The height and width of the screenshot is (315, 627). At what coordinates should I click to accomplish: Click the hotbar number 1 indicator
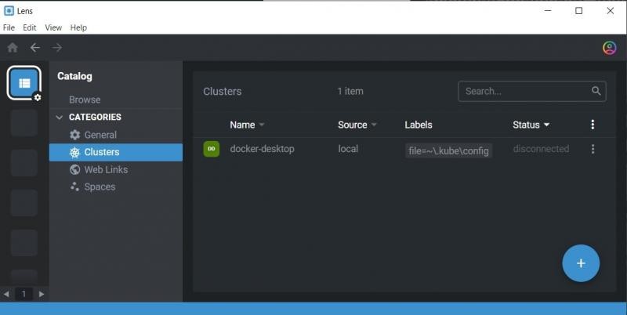[x=24, y=294]
